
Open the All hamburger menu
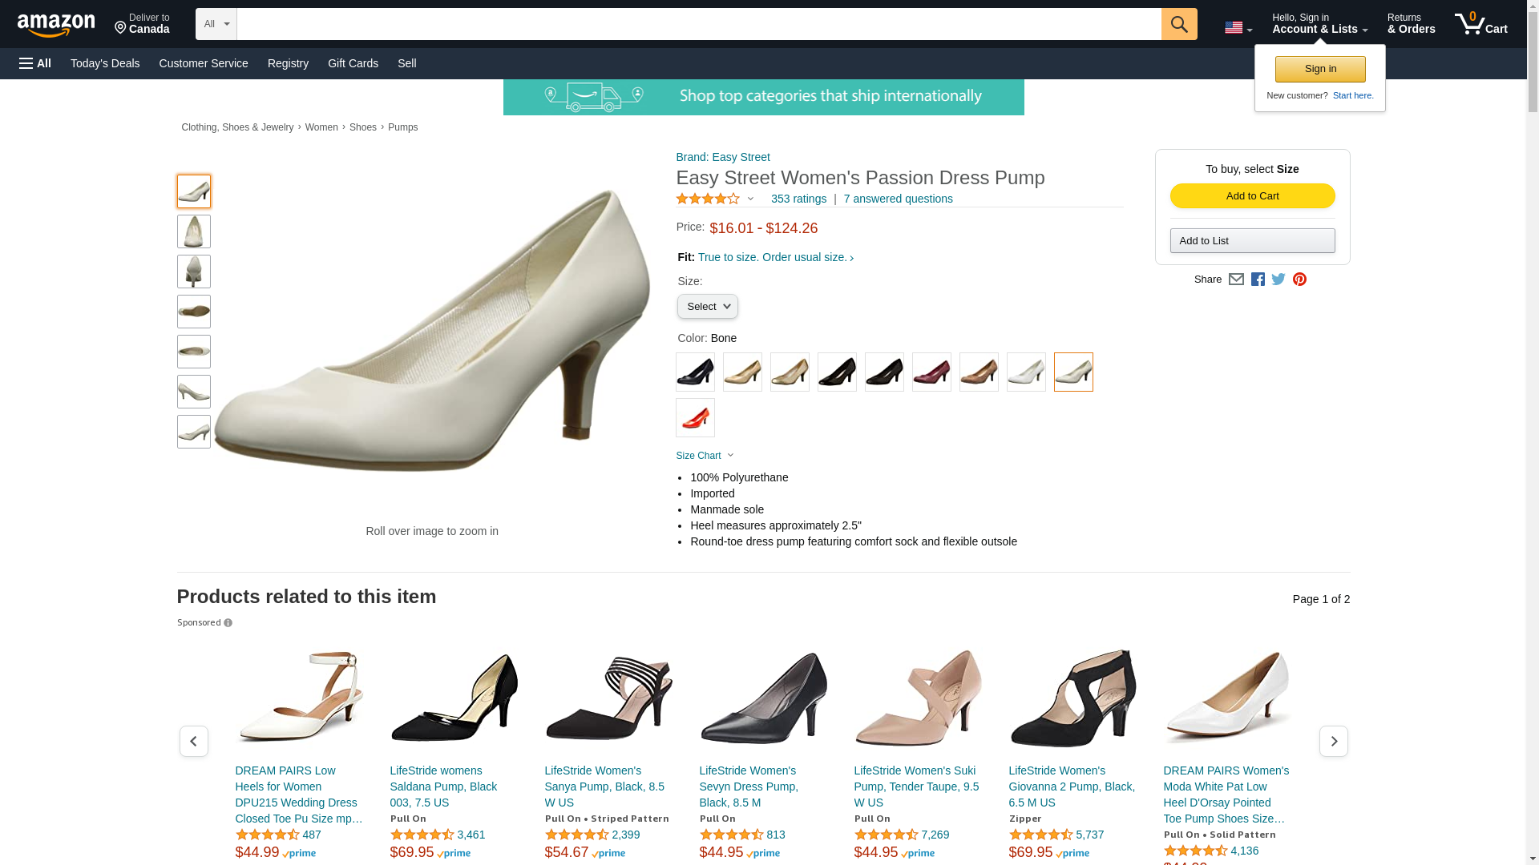click(x=35, y=63)
